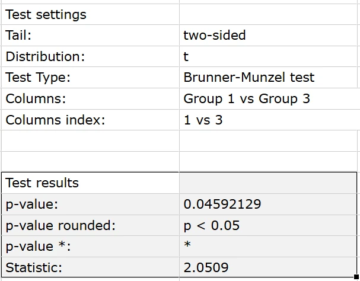This screenshot has height=281, width=360.
Task: Select the cell containing distribution 't'
Action: pyautogui.click(x=268, y=56)
